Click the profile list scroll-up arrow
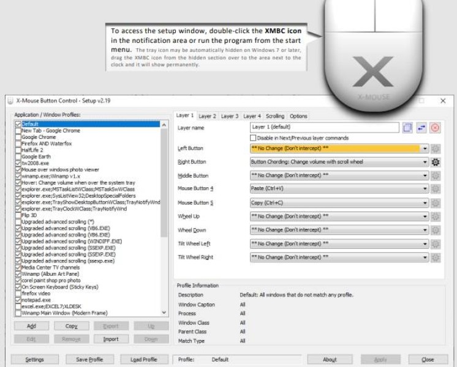457x367 pixels. 164,125
